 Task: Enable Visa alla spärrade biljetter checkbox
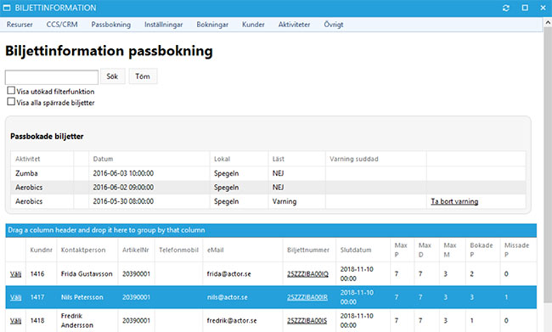click(x=11, y=102)
